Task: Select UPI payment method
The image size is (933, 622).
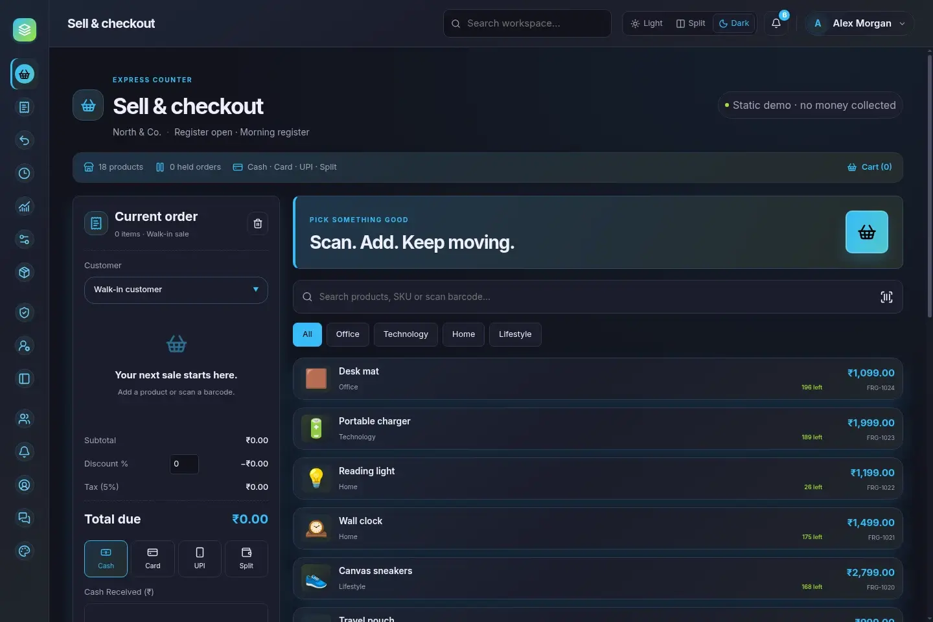Action: 200,559
